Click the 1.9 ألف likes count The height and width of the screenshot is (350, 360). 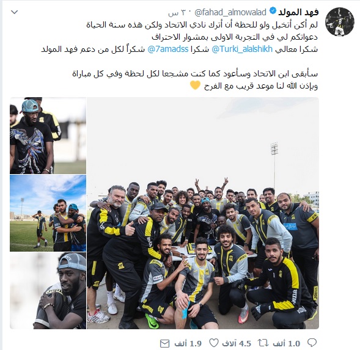[x=188, y=343]
